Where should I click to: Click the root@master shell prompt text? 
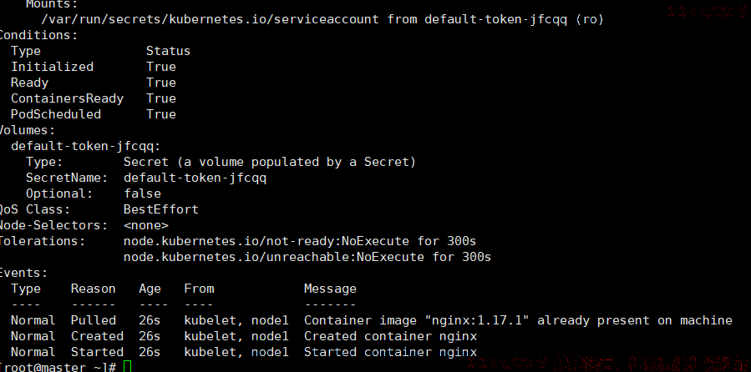coord(58,367)
